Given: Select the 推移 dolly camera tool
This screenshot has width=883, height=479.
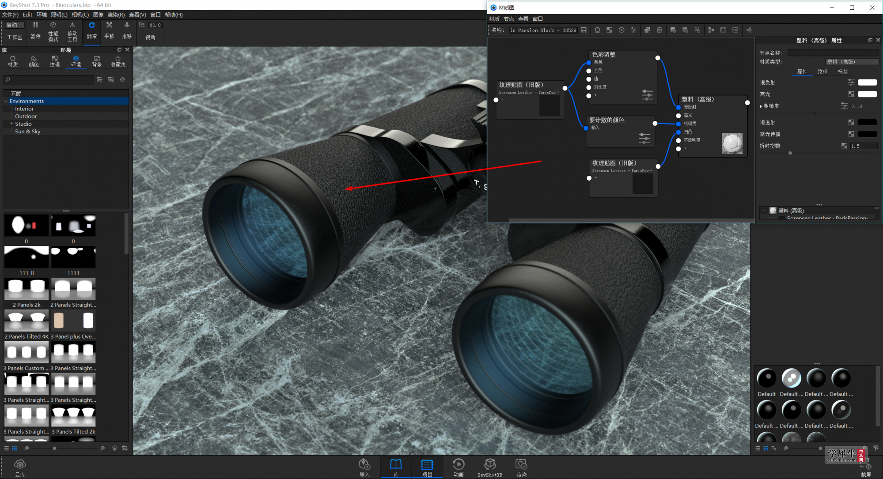Looking at the screenshot, I should (127, 30).
